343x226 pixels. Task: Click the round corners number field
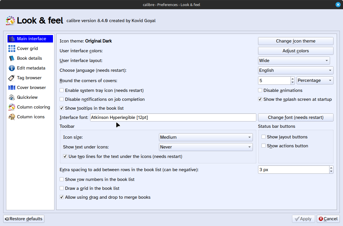274,80
